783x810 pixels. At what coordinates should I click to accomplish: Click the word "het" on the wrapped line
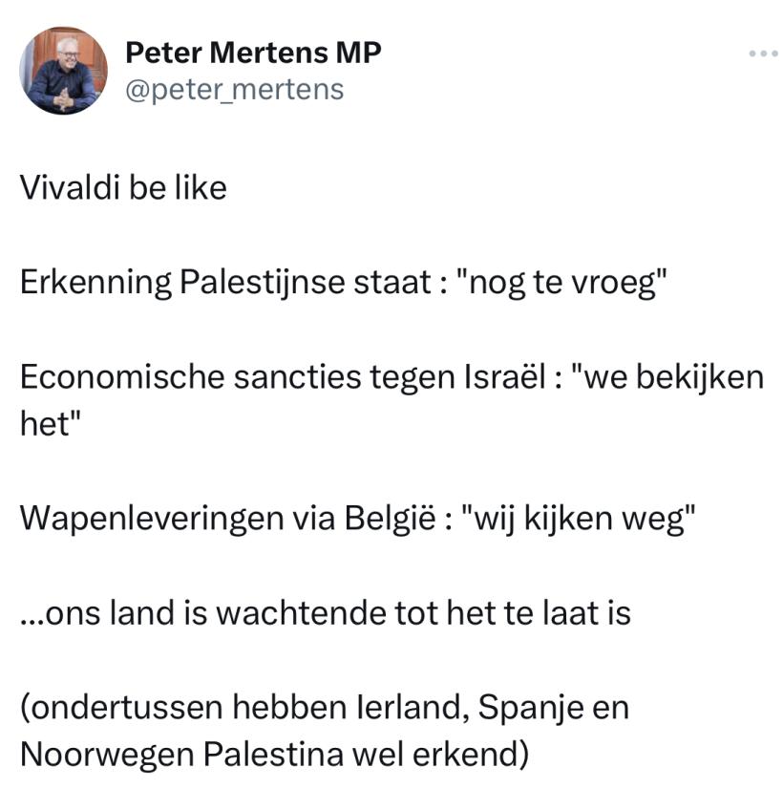coord(45,424)
